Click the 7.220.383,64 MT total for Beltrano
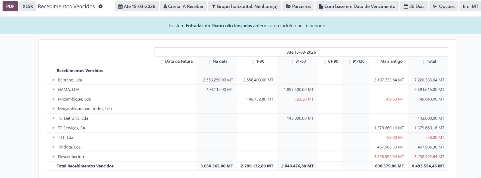The image size is (481, 178). [429, 80]
